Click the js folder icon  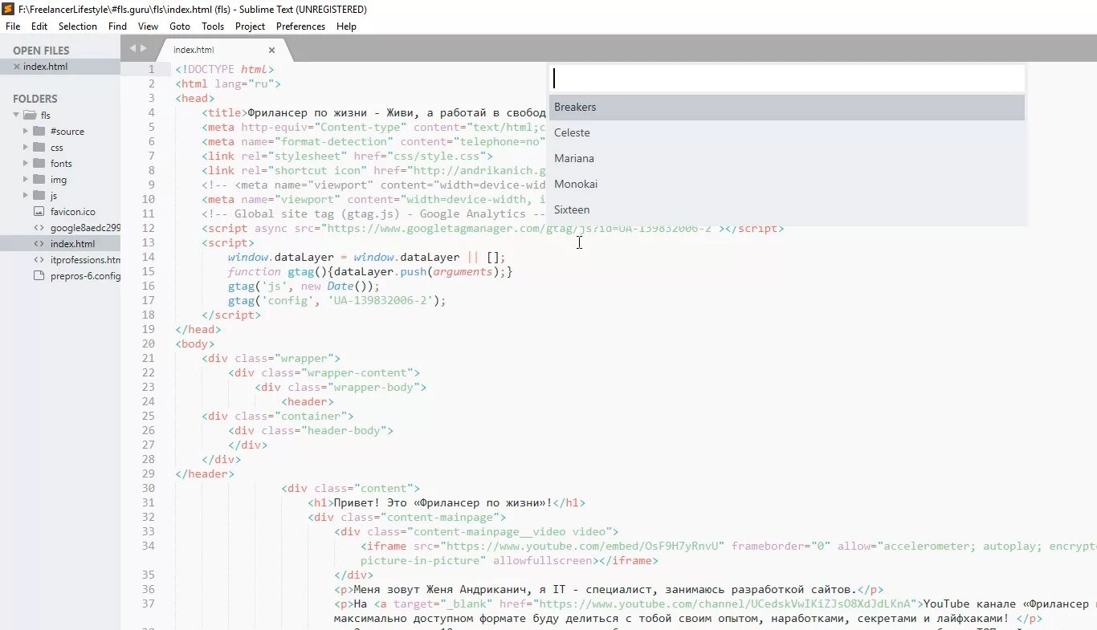pyautogui.click(x=39, y=195)
